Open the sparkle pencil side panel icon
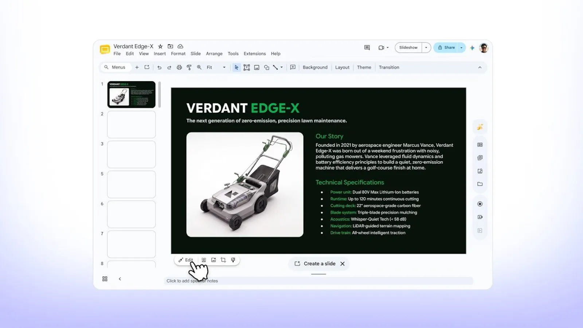 (480, 127)
